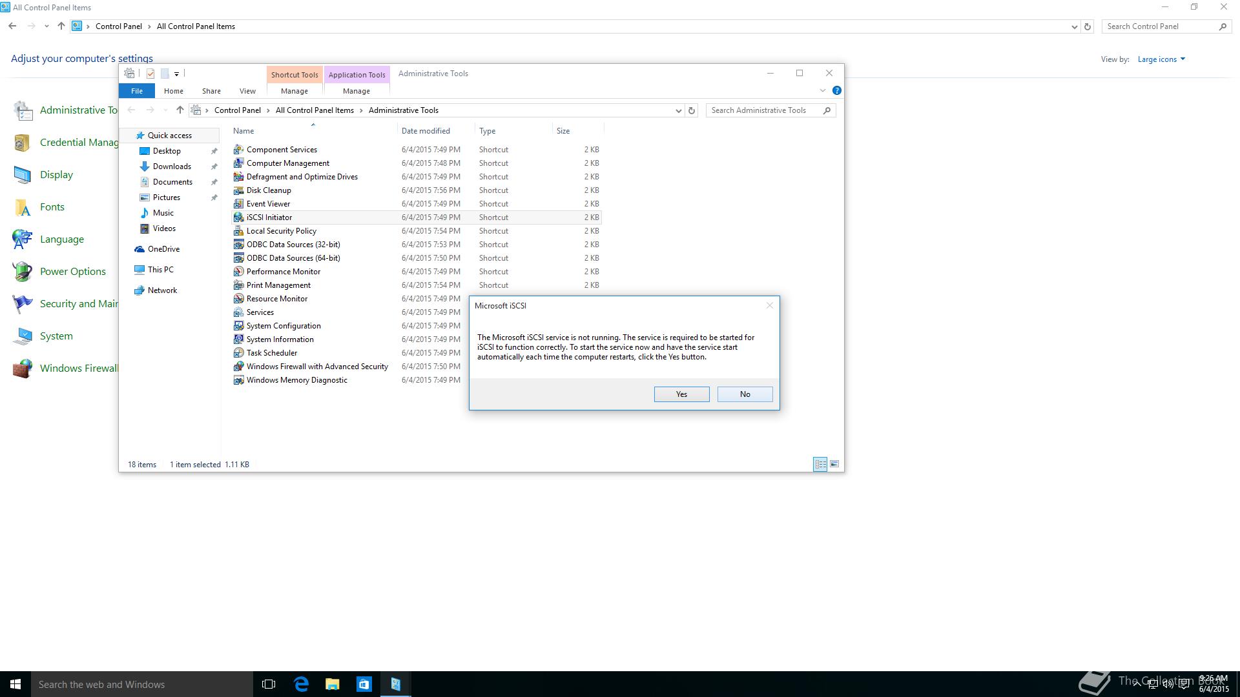The image size is (1240, 697).
Task: Select the System Information icon
Action: (238, 339)
